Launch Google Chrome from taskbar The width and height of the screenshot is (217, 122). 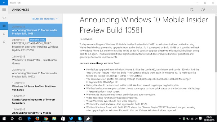[x=46, y=119]
